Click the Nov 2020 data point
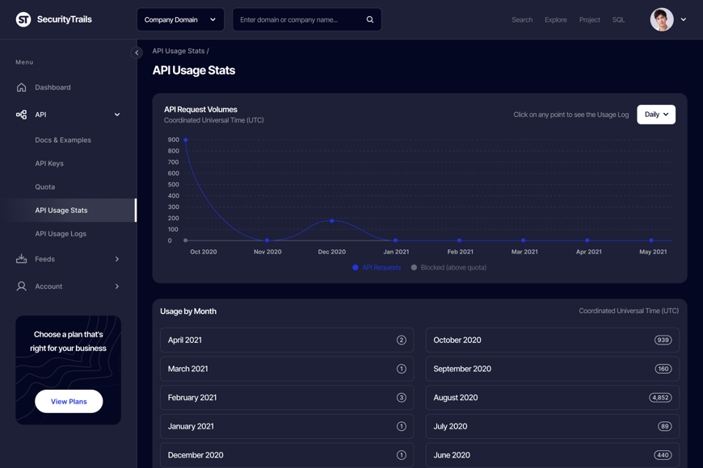This screenshot has width=703, height=468. [267, 240]
